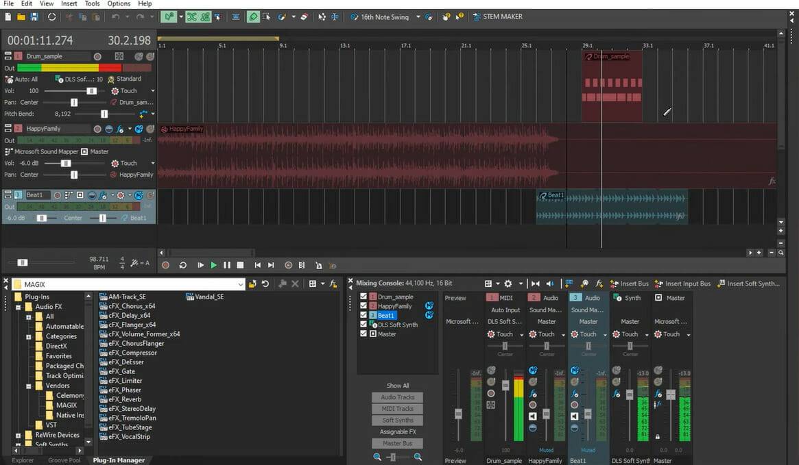Open the 16th Note Swing groove dropdown
This screenshot has width=799, height=465.
point(418,17)
